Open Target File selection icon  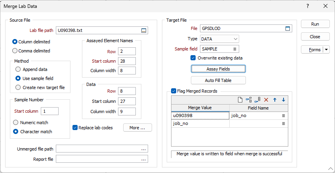287,28
